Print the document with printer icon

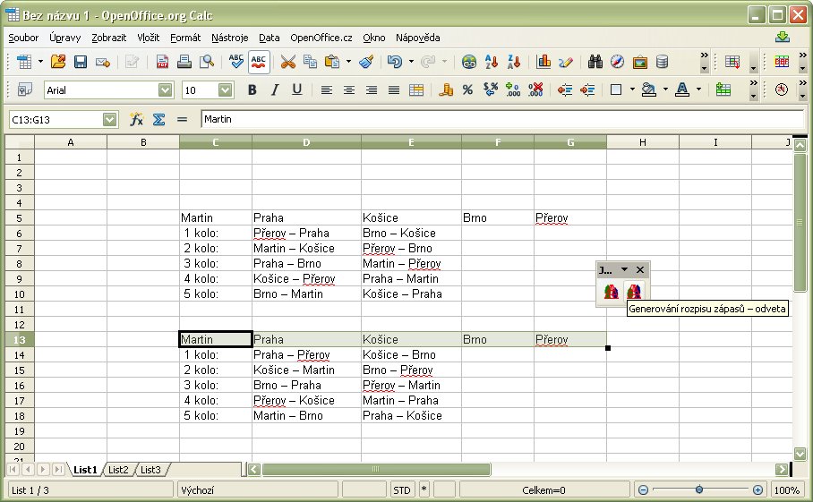(184, 62)
